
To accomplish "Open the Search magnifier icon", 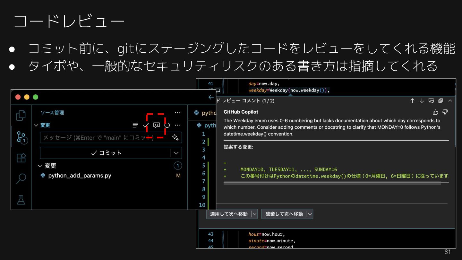I will 21,178.
